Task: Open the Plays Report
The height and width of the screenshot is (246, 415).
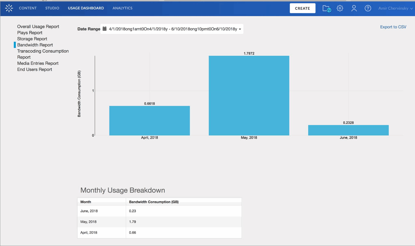Action: click(30, 33)
